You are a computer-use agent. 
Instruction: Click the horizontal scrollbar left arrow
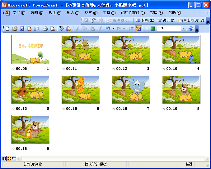[x=19, y=158]
